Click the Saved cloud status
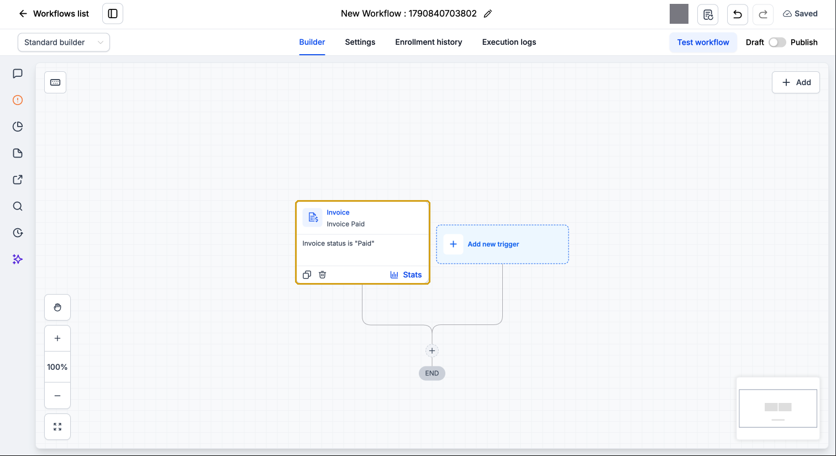 coord(800,14)
